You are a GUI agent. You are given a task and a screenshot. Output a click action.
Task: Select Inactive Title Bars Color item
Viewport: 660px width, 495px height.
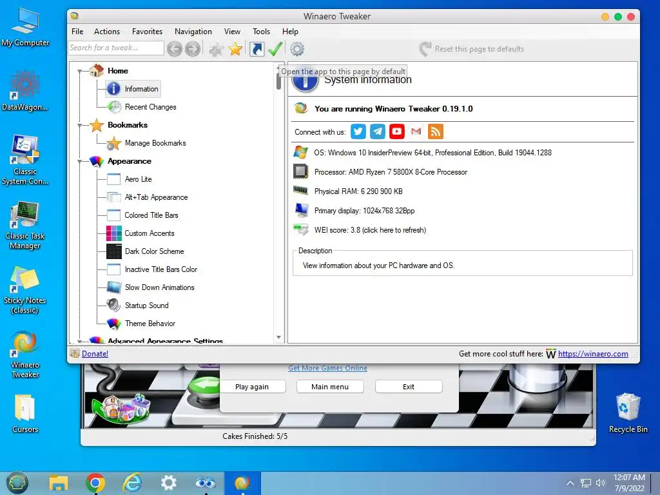pyautogui.click(x=160, y=270)
